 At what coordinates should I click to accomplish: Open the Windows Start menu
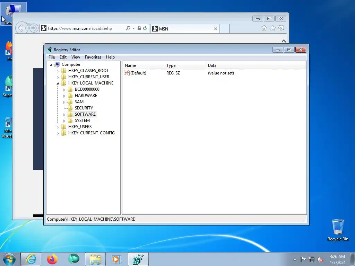(x=9, y=259)
